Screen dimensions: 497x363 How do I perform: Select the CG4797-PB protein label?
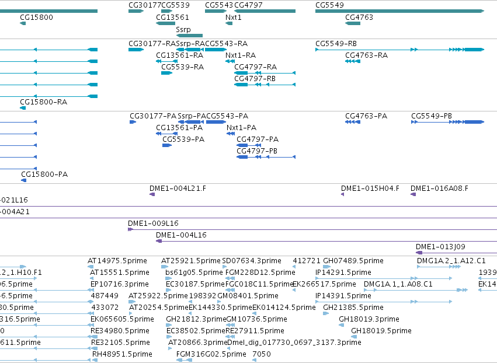(257, 151)
